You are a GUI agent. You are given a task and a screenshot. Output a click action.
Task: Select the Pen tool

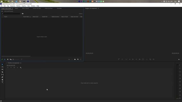2,77
